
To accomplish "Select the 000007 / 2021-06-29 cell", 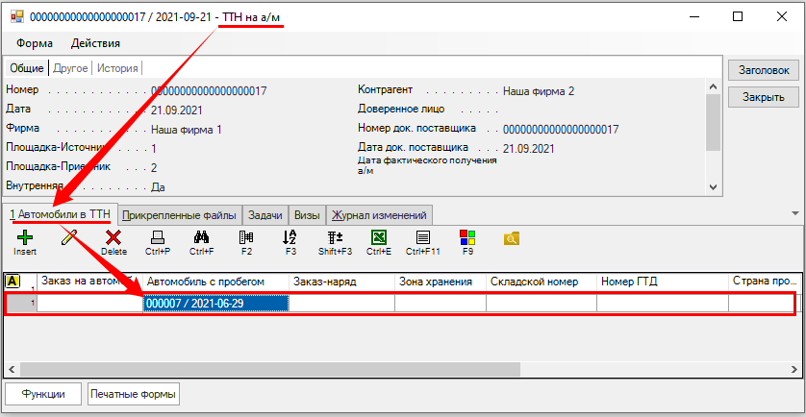I will tap(215, 303).
